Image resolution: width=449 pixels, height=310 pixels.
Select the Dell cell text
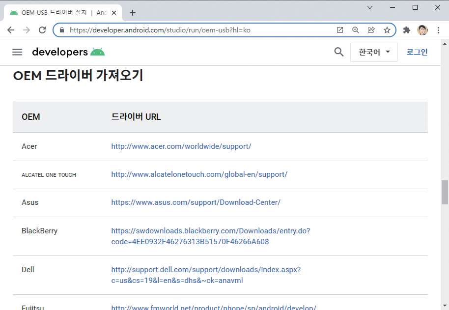coord(28,270)
